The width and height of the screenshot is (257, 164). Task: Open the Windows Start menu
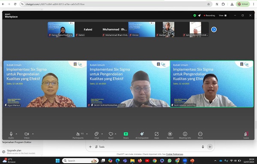[x=58, y=161]
